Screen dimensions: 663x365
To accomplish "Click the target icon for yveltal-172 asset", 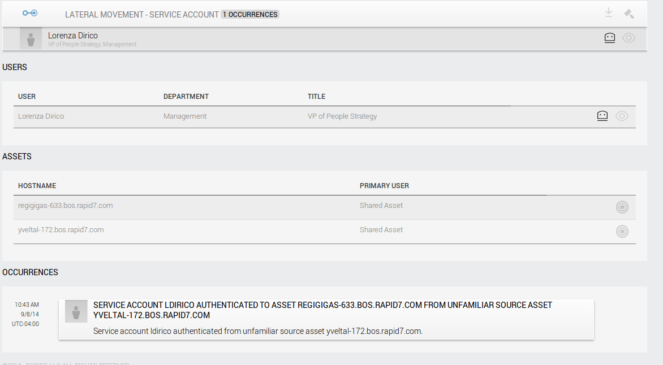I will coord(622,231).
